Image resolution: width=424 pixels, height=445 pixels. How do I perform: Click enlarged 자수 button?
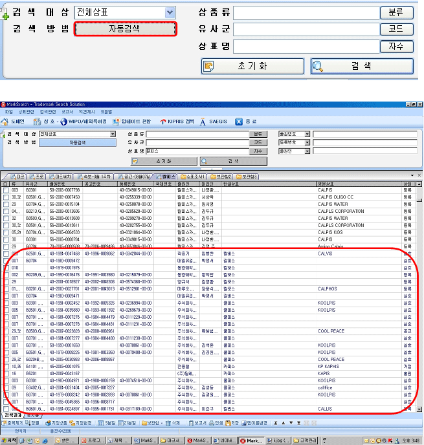click(x=396, y=47)
